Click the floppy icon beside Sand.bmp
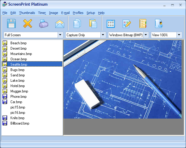The image size is (186, 148). (x=5, y=75)
